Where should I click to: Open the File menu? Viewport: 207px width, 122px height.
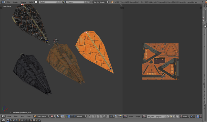click(8, 2)
